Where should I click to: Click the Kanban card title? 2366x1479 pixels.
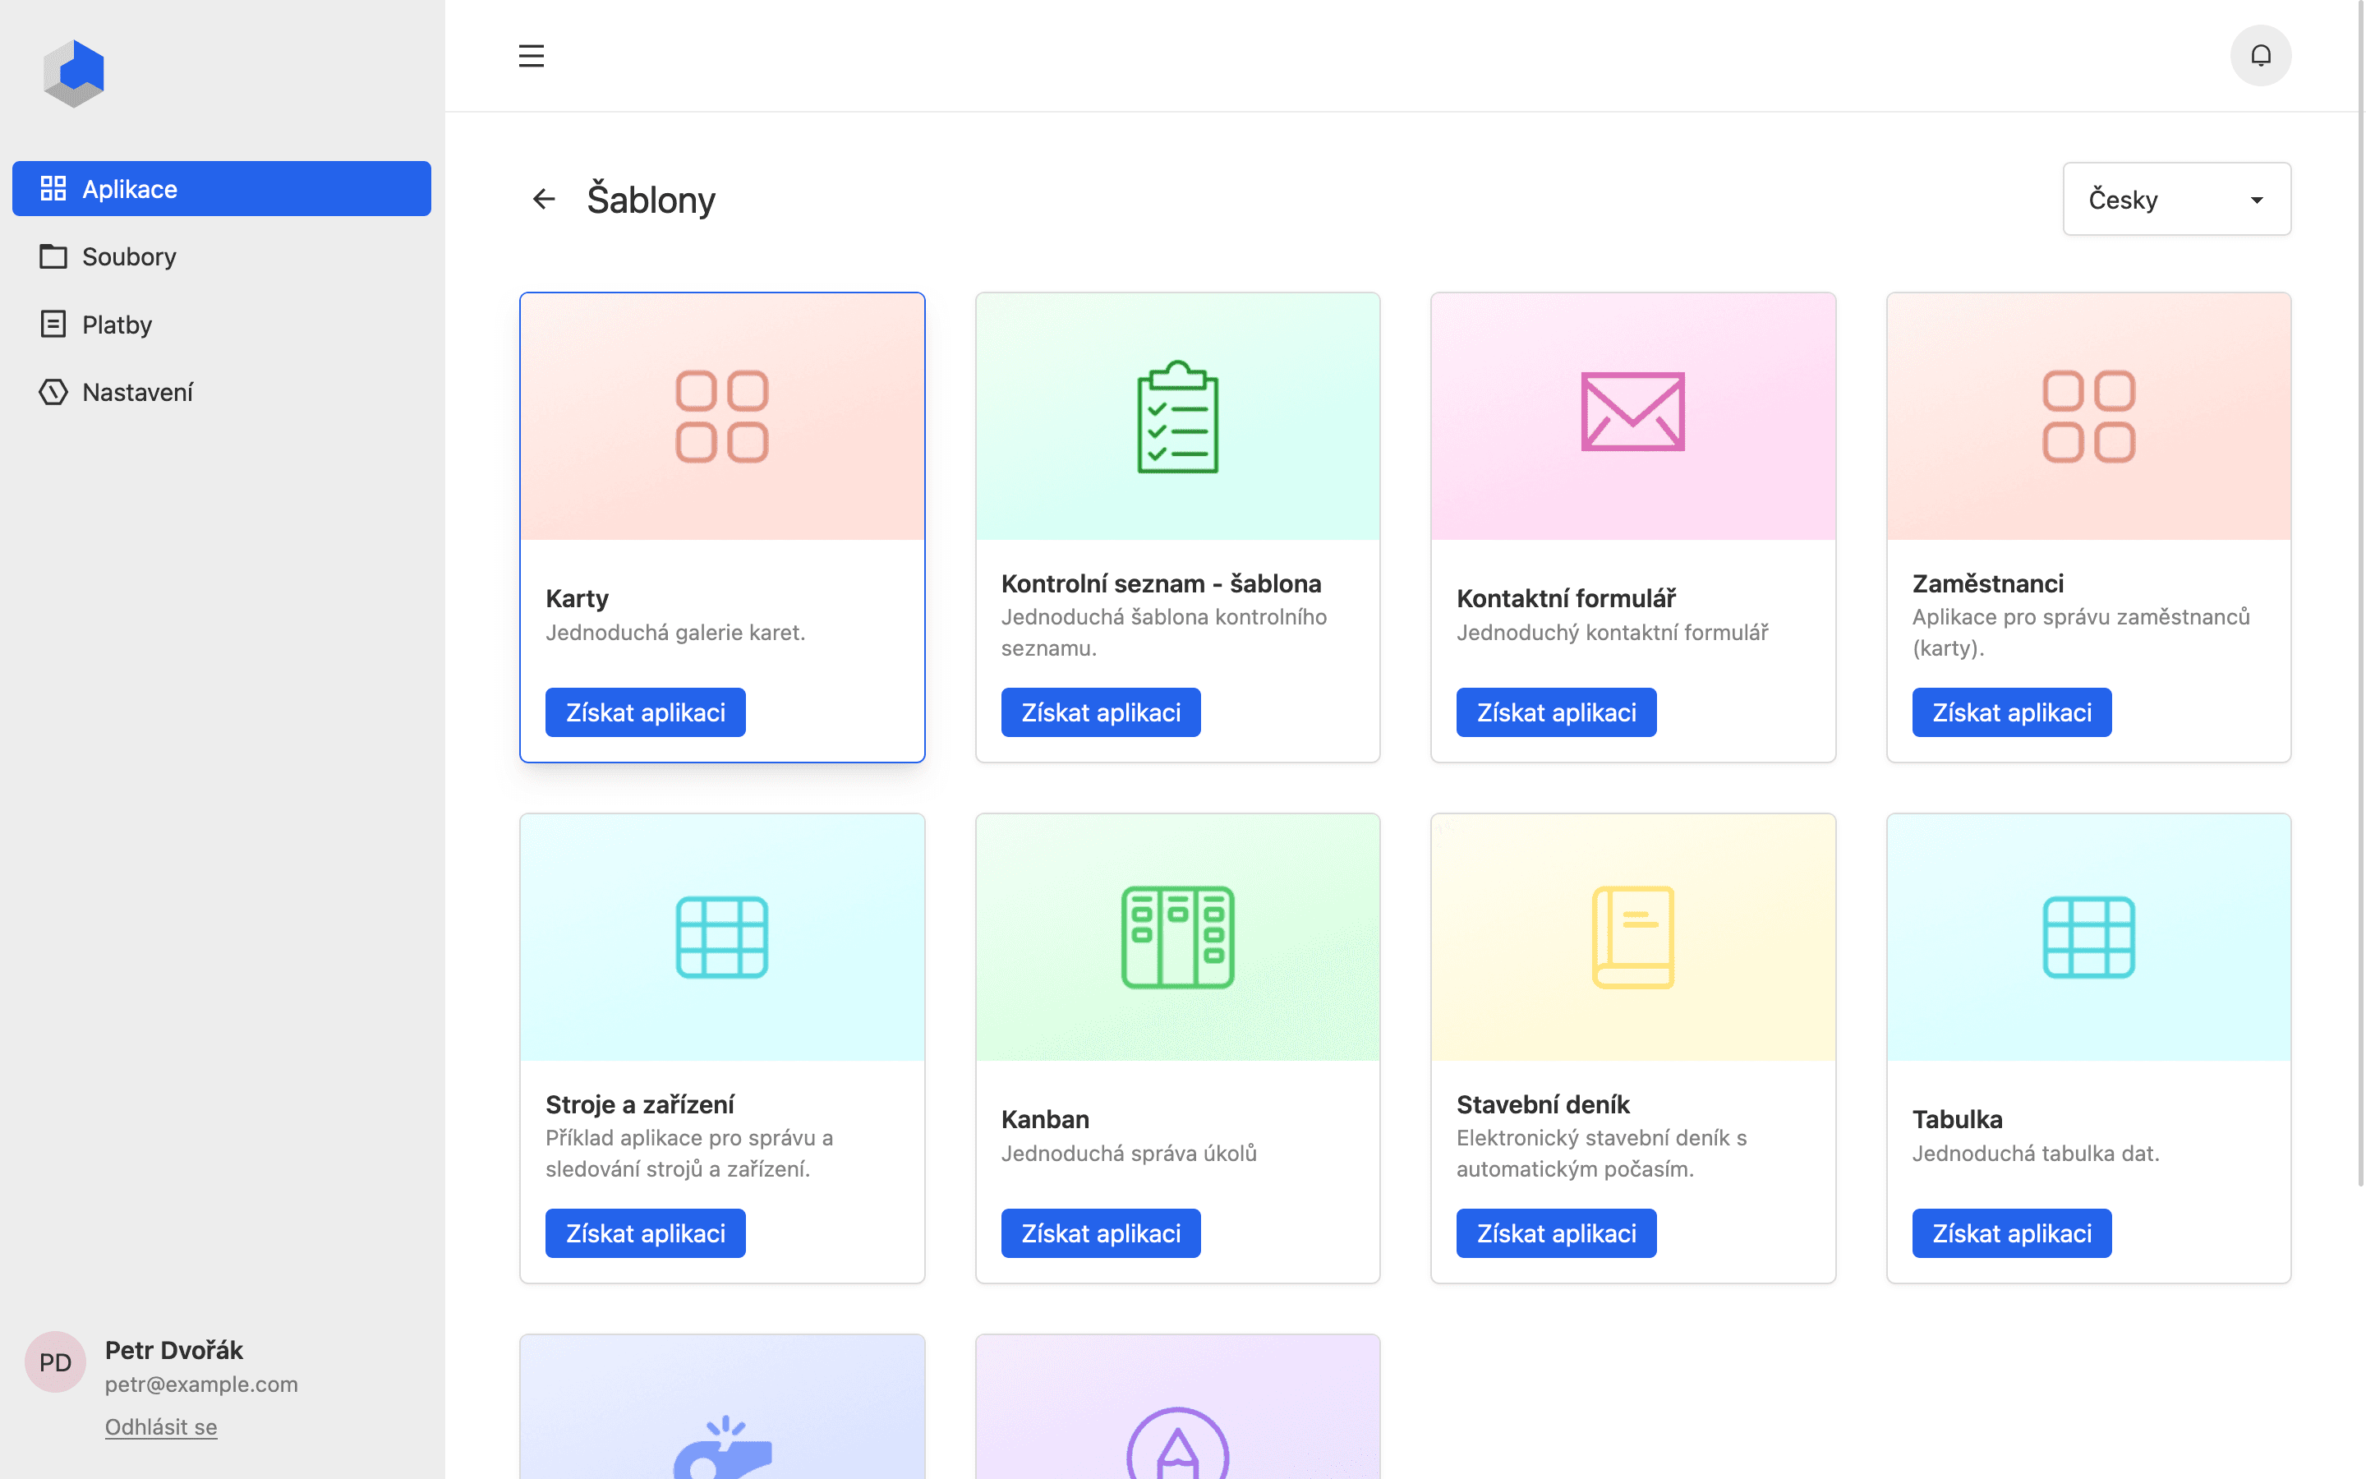(1044, 1119)
